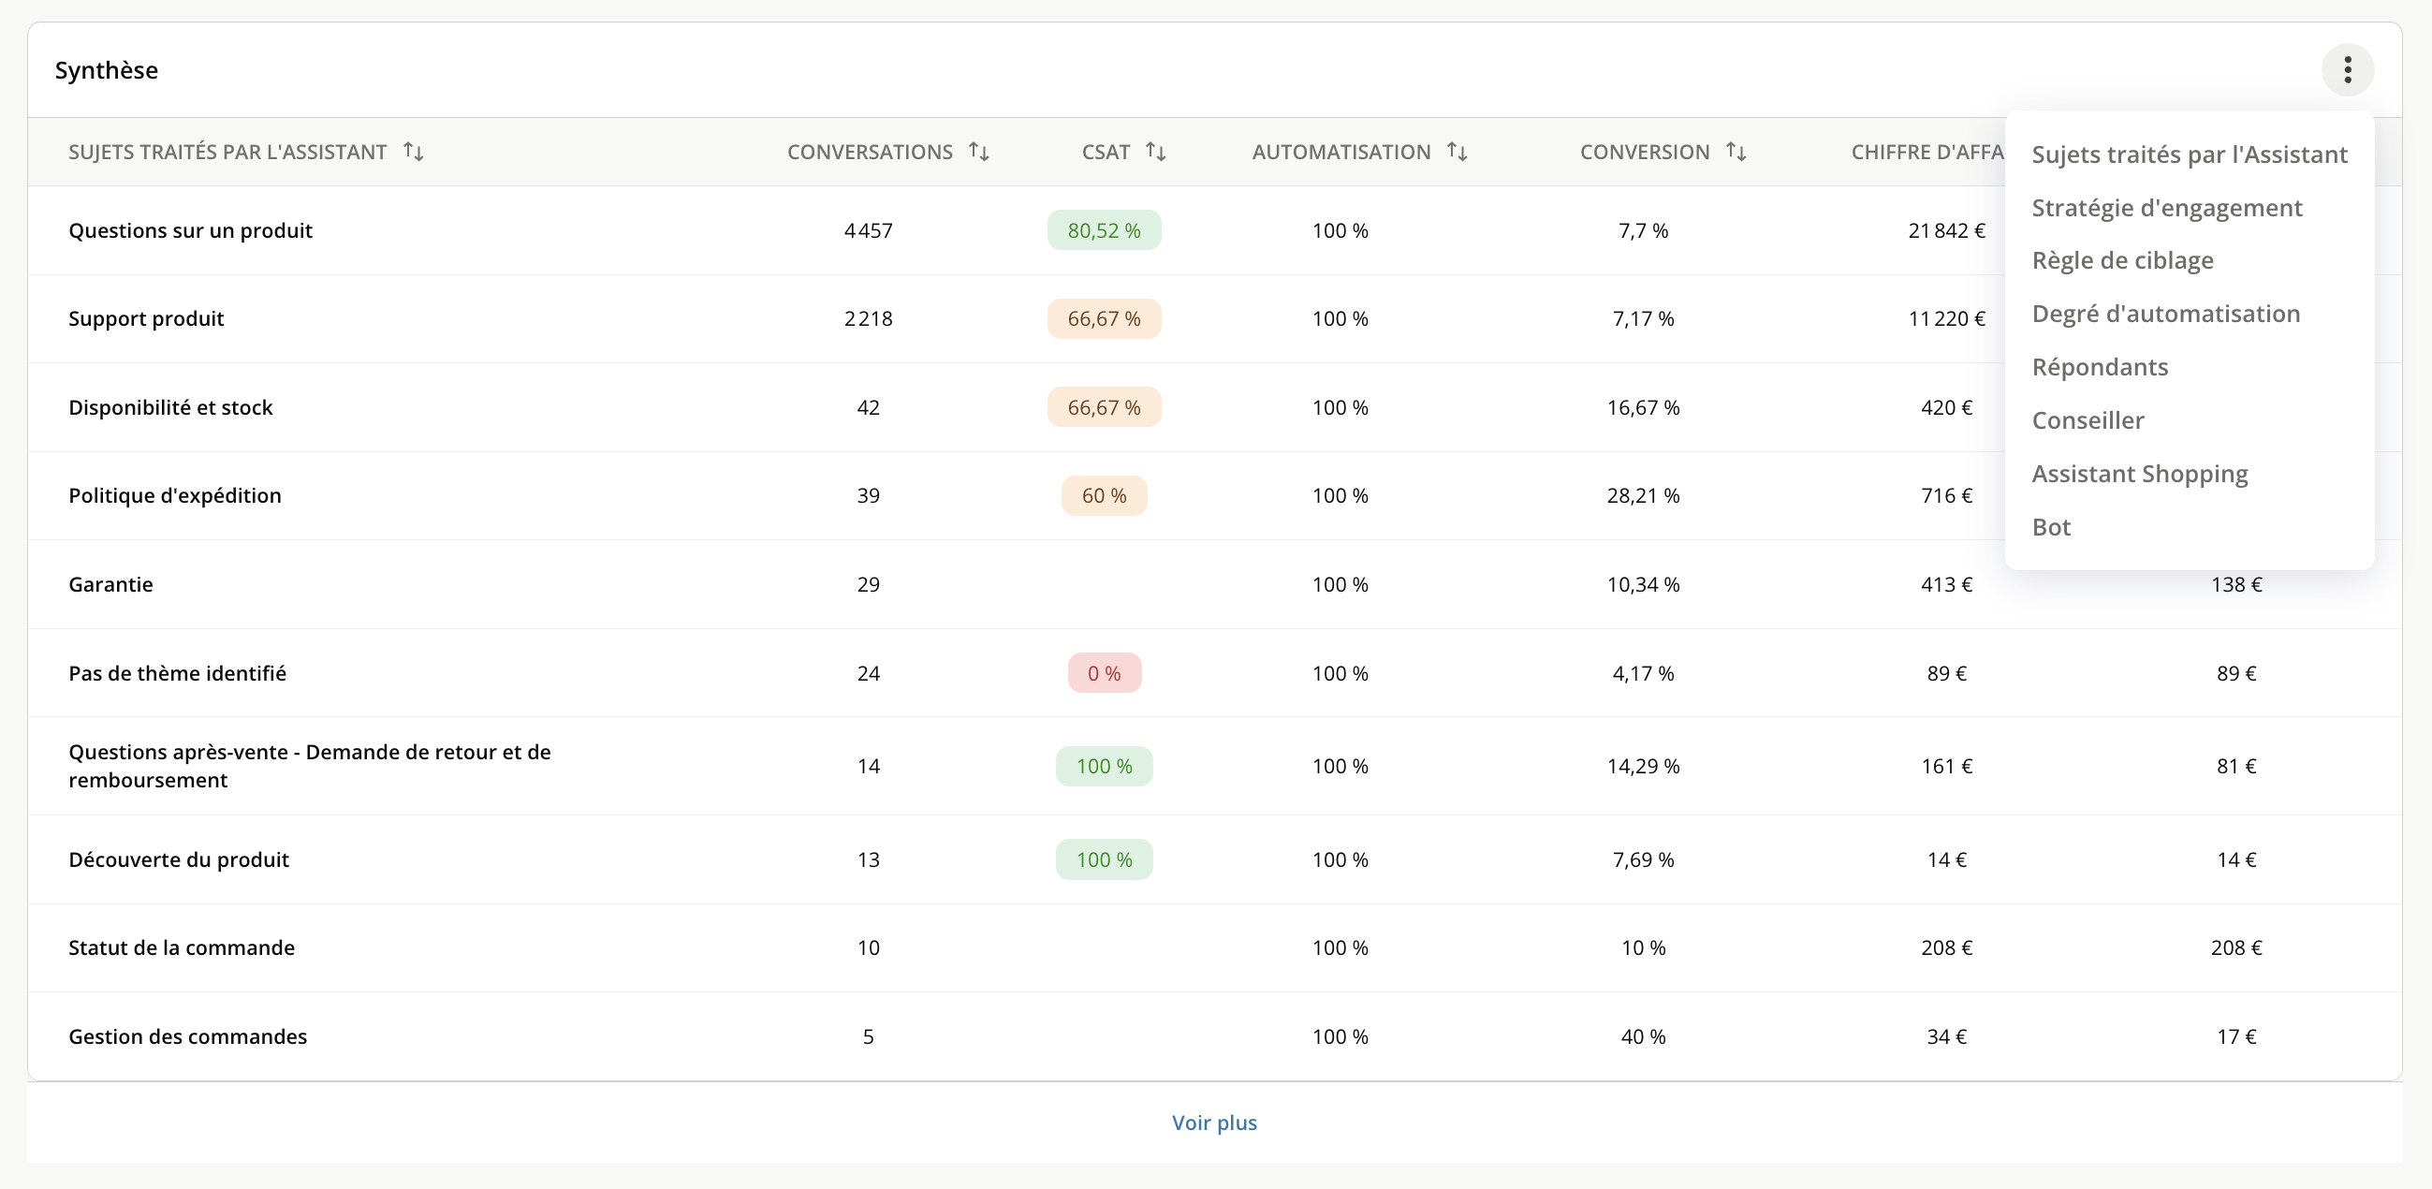This screenshot has height=1189, width=2432.
Task: Click the Chiffre d'affaires column header
Action: click(x=1927, y=152)
